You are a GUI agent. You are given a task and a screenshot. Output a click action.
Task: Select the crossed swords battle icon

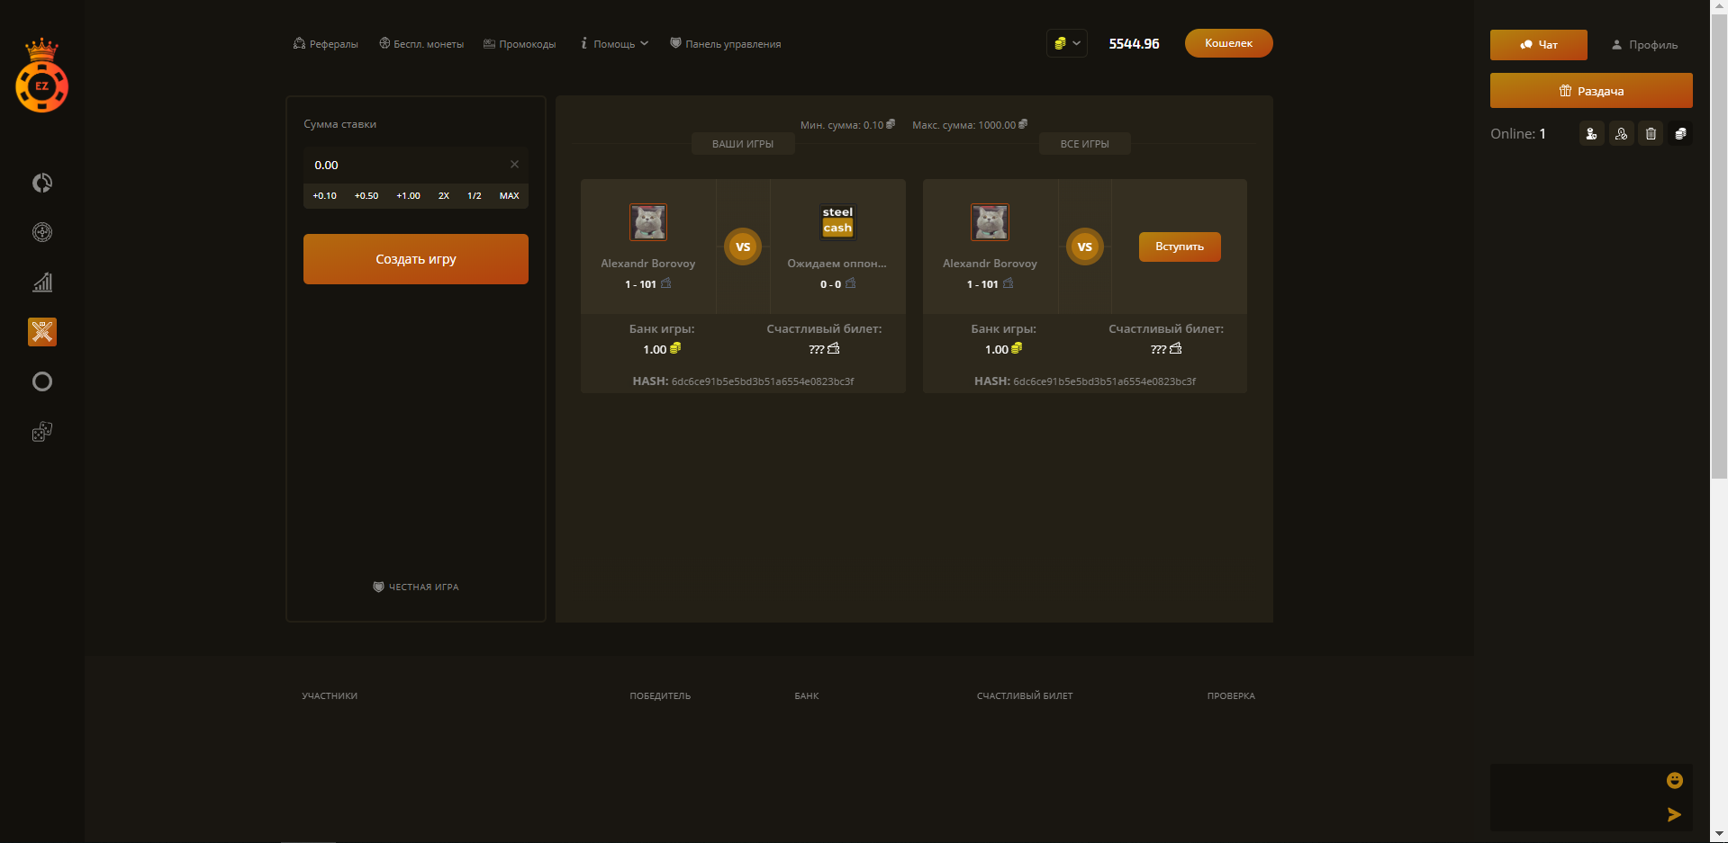pos(42,332)
